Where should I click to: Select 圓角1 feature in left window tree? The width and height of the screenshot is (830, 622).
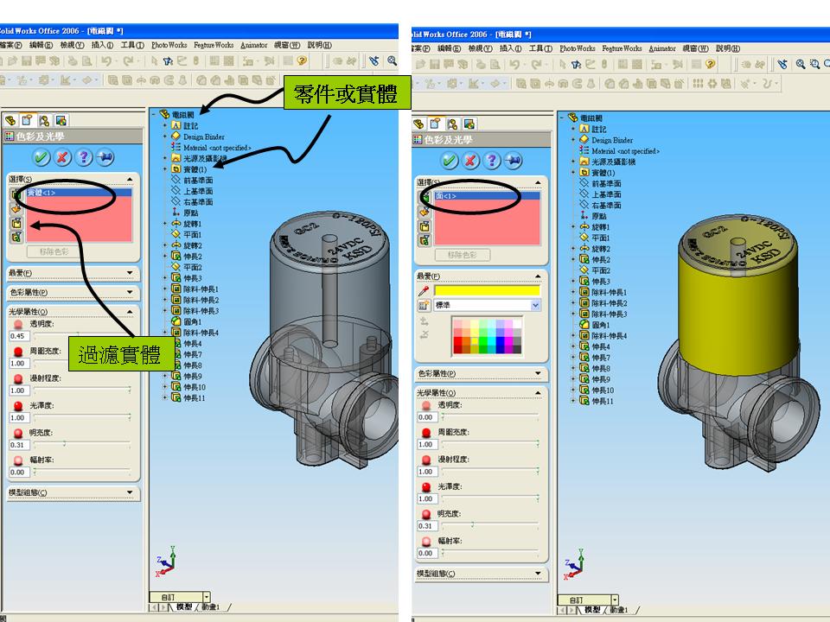click(x=192, y=321)
